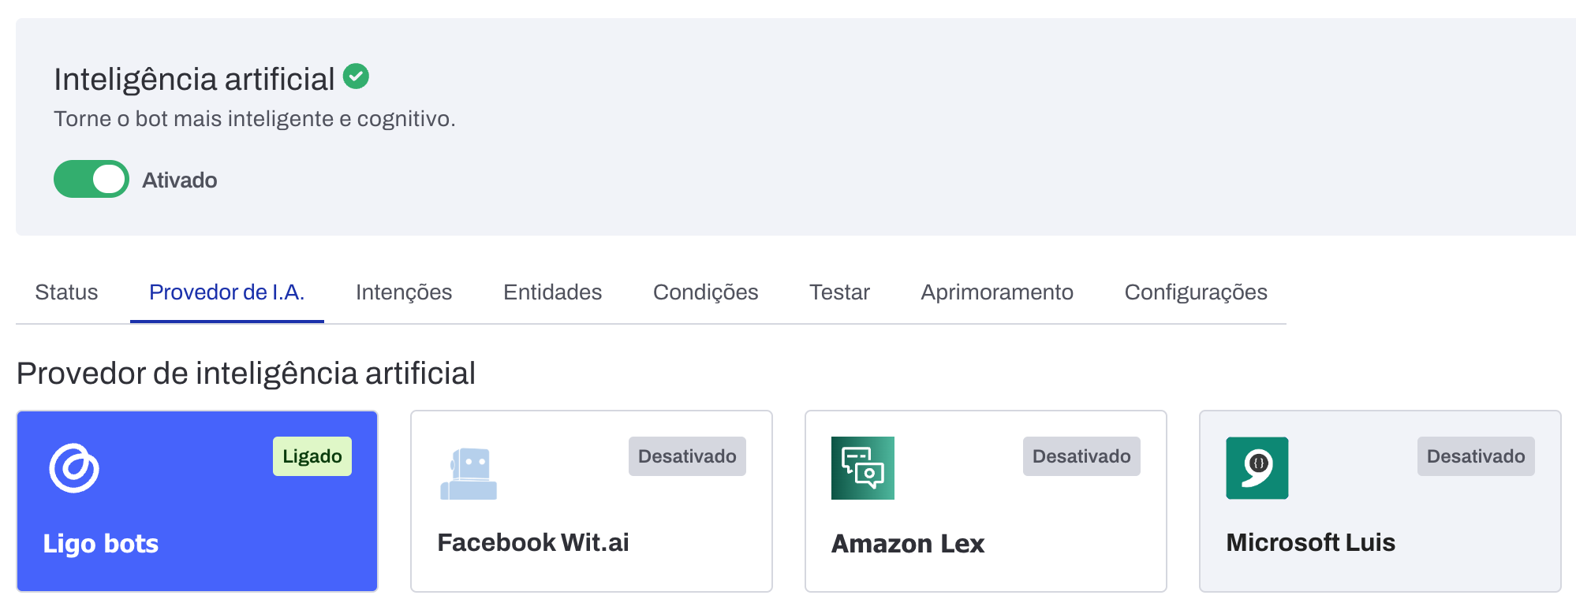
Task: Switch to the Intenções tab
Action: [404, 292]
